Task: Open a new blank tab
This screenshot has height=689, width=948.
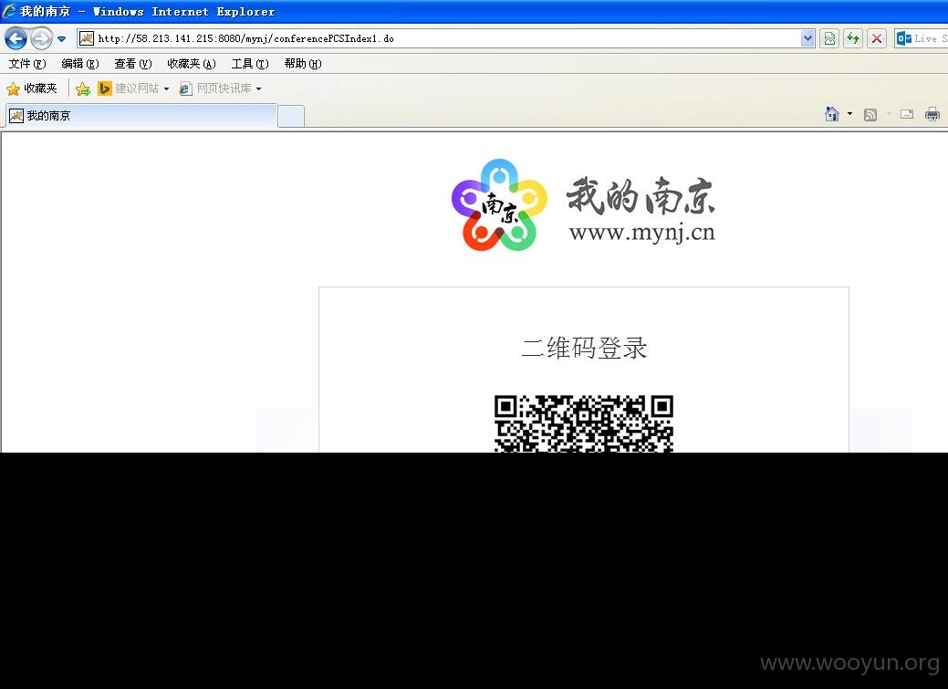Action: pyautogui.click(x=291, y=116)
